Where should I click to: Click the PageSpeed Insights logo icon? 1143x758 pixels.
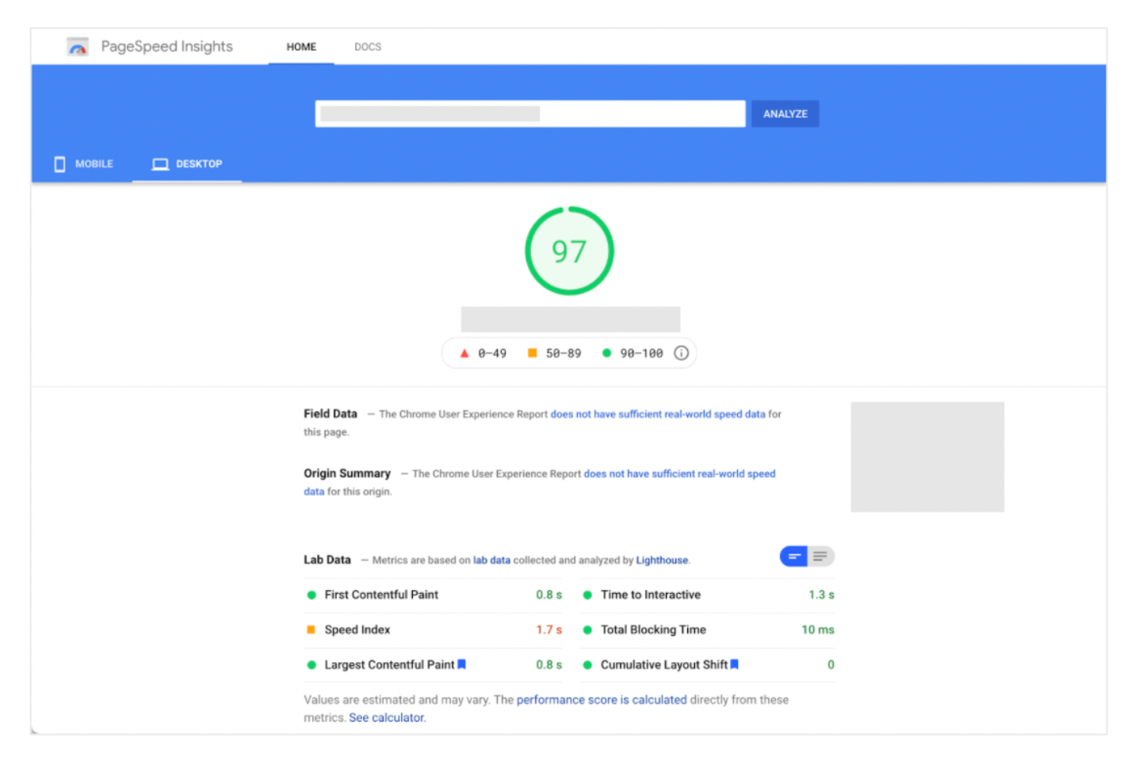click(78, 47)
